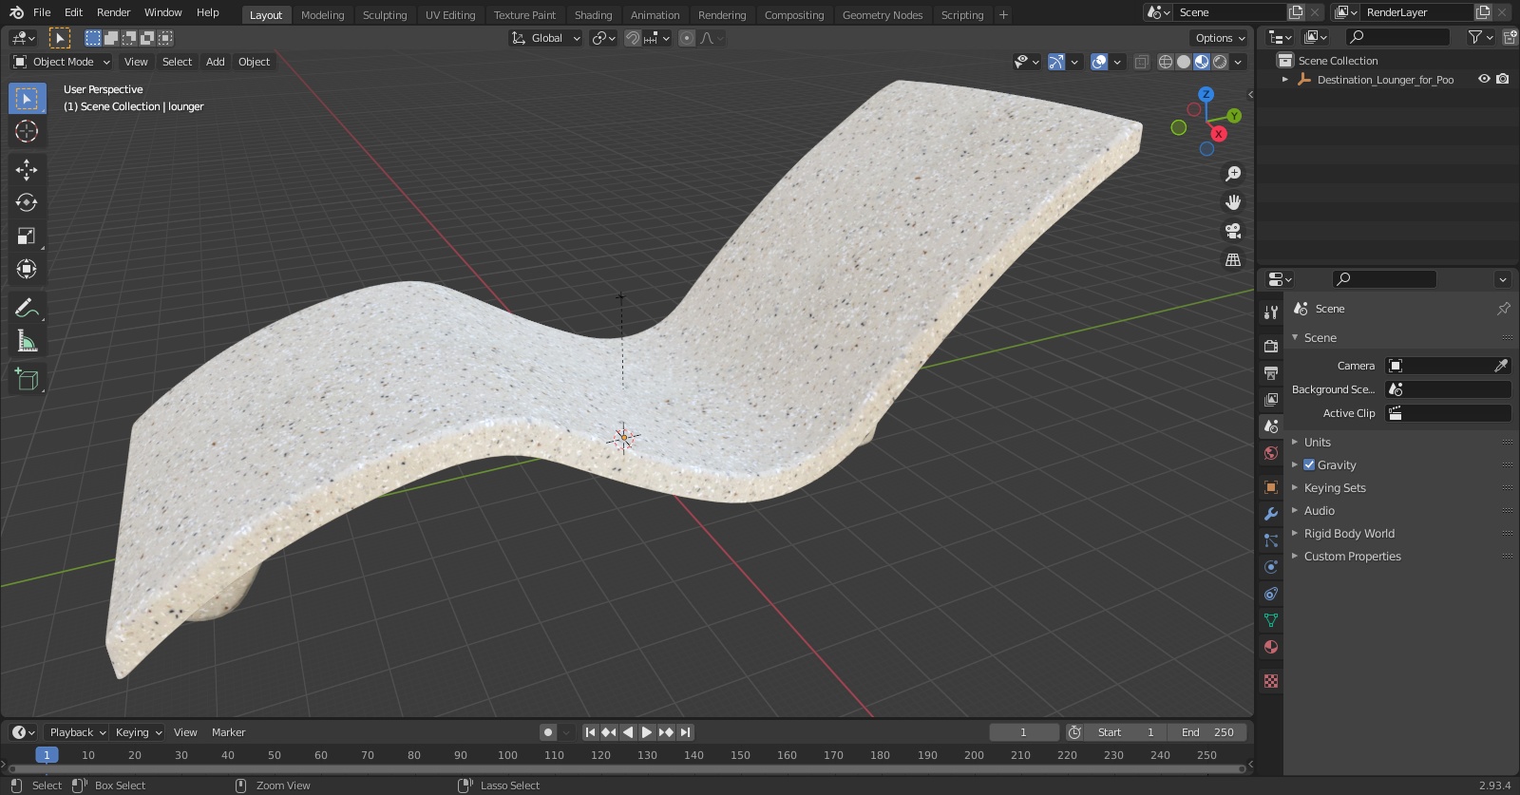
Task: Switch to the Shading workspace tab
Action: pyautogui.click(x=593, y=15)
